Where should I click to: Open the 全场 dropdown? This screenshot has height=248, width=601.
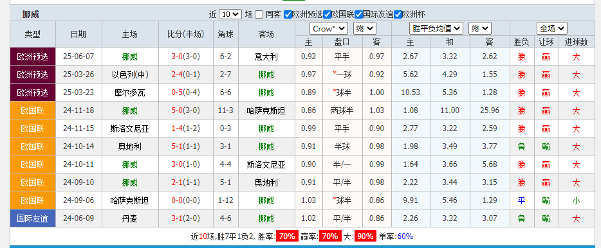552,28
